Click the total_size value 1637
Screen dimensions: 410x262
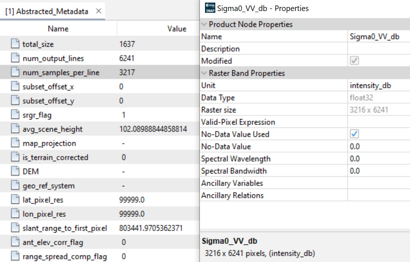127,44
